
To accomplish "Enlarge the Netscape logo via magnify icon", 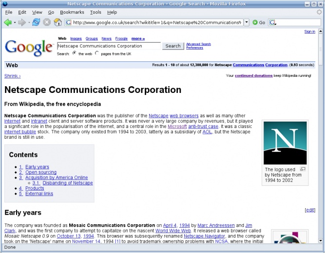I will [x=302, y=169].
